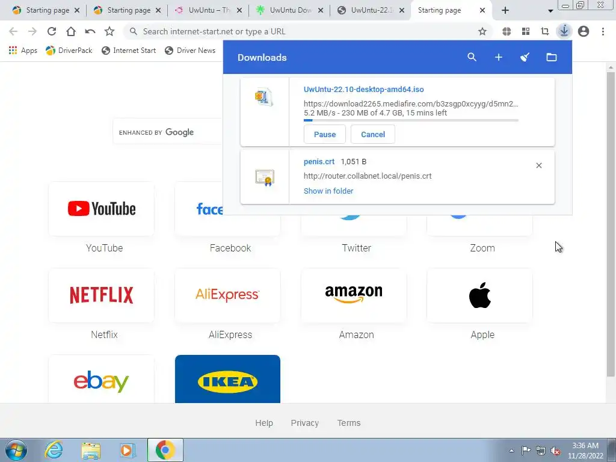The image size is (616, 462).
Task: Add a new download with plus icon
Action: click(499, 57)
